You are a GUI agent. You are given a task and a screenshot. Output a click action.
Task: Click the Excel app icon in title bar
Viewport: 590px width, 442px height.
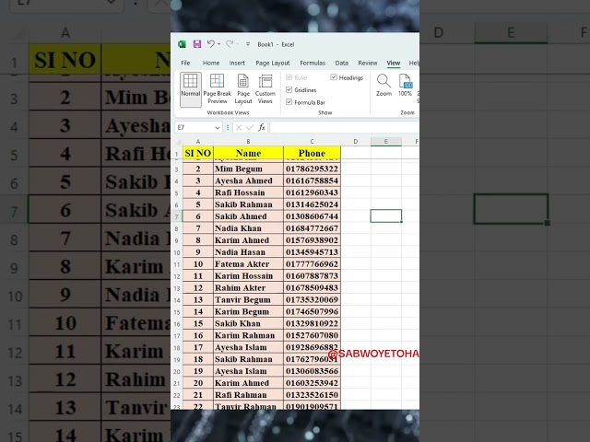point(183,44)
